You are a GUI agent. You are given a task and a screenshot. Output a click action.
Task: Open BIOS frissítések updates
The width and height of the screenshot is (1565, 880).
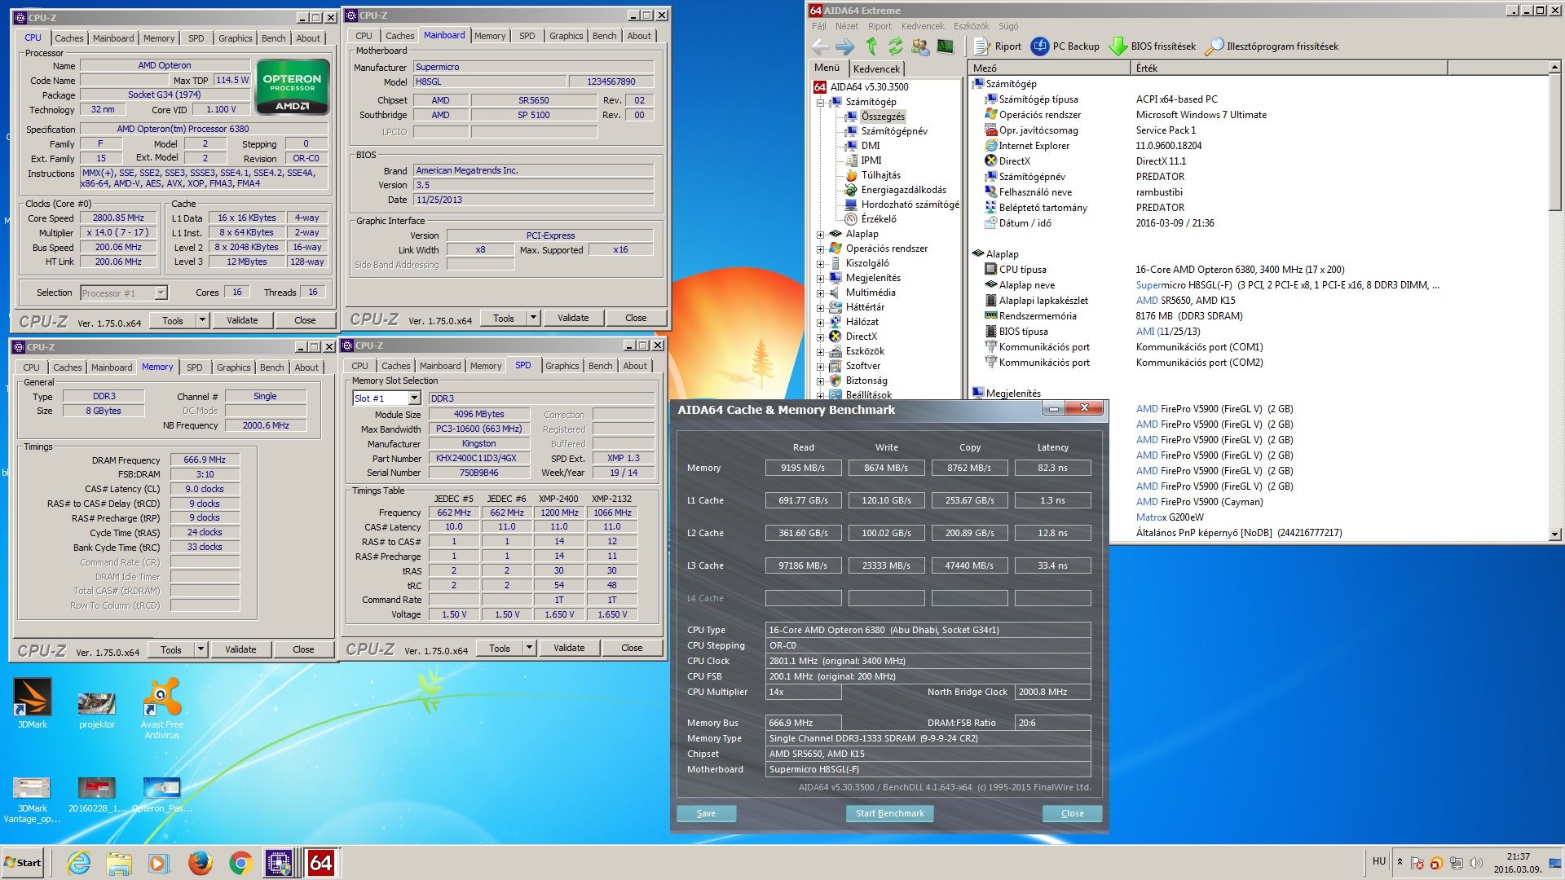[x=1153, y=46]
